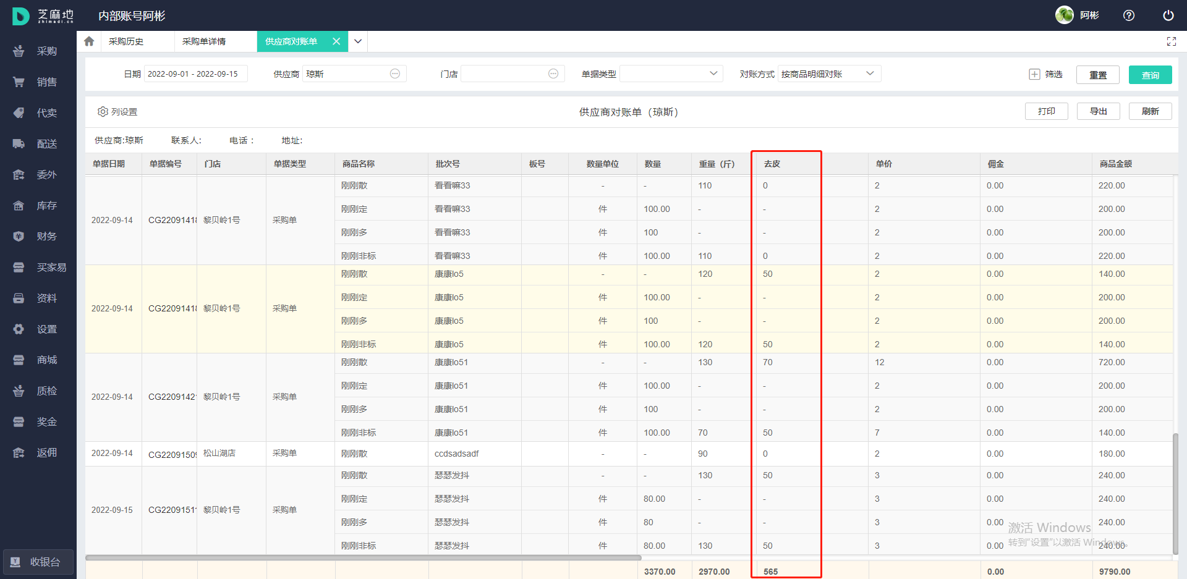The image size is (1187, 579).
Task: Click the 重量 (斤) column header
Action: (x=717, y=164)
